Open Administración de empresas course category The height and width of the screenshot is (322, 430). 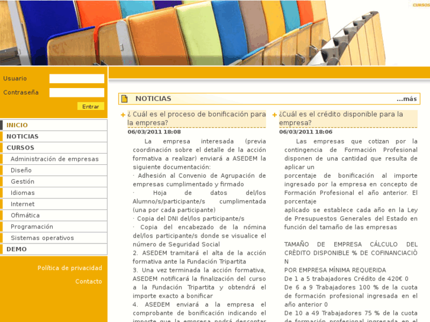[54, 159]
